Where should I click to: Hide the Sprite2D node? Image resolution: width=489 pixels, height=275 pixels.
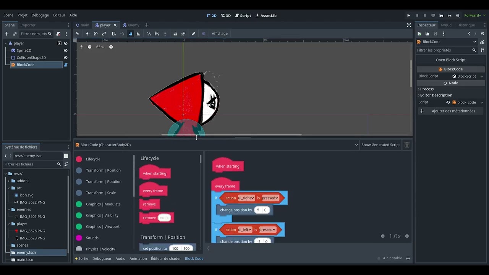coord(65,50)
